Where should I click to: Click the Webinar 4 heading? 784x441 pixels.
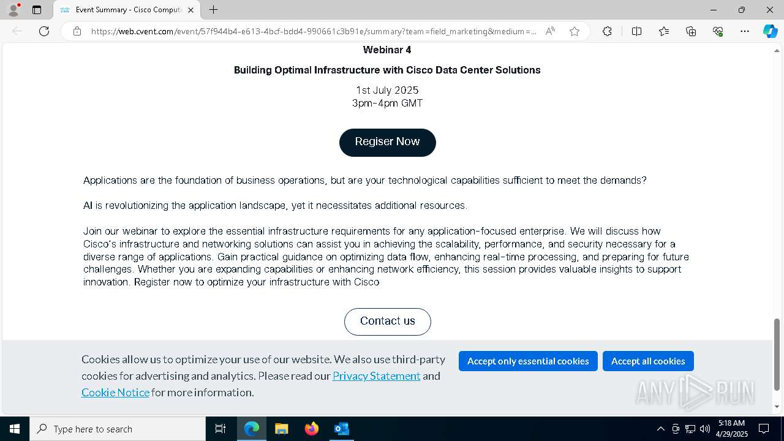(387, 50)
